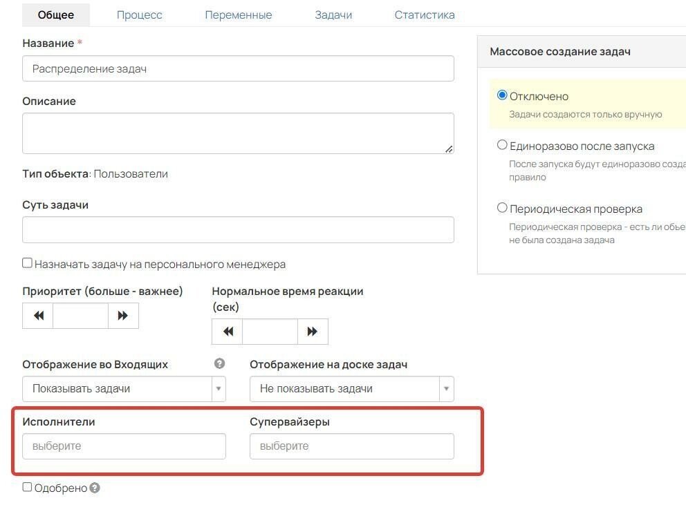The image size is (686, 505).
Task: Open help icon next to Отображение во Входящих
Action: pyautogui.click(x=220, y=363)
